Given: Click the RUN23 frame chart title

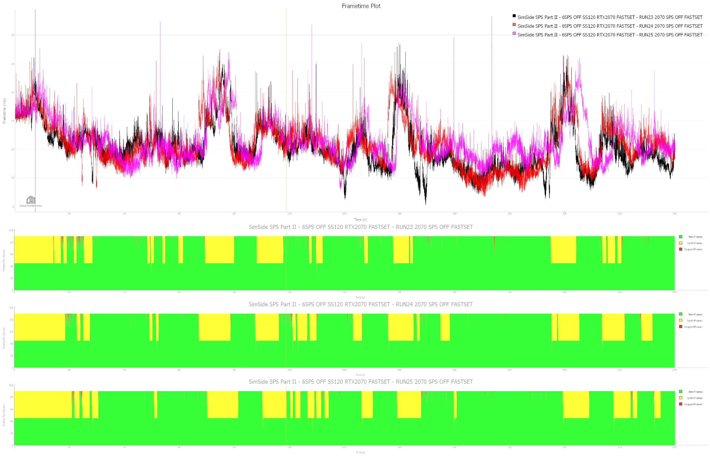Looking at the screenshot, I should 361,227.
